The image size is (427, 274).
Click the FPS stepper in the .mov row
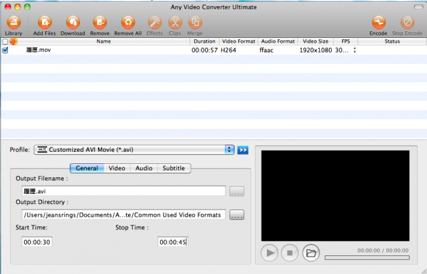point(354,50)
